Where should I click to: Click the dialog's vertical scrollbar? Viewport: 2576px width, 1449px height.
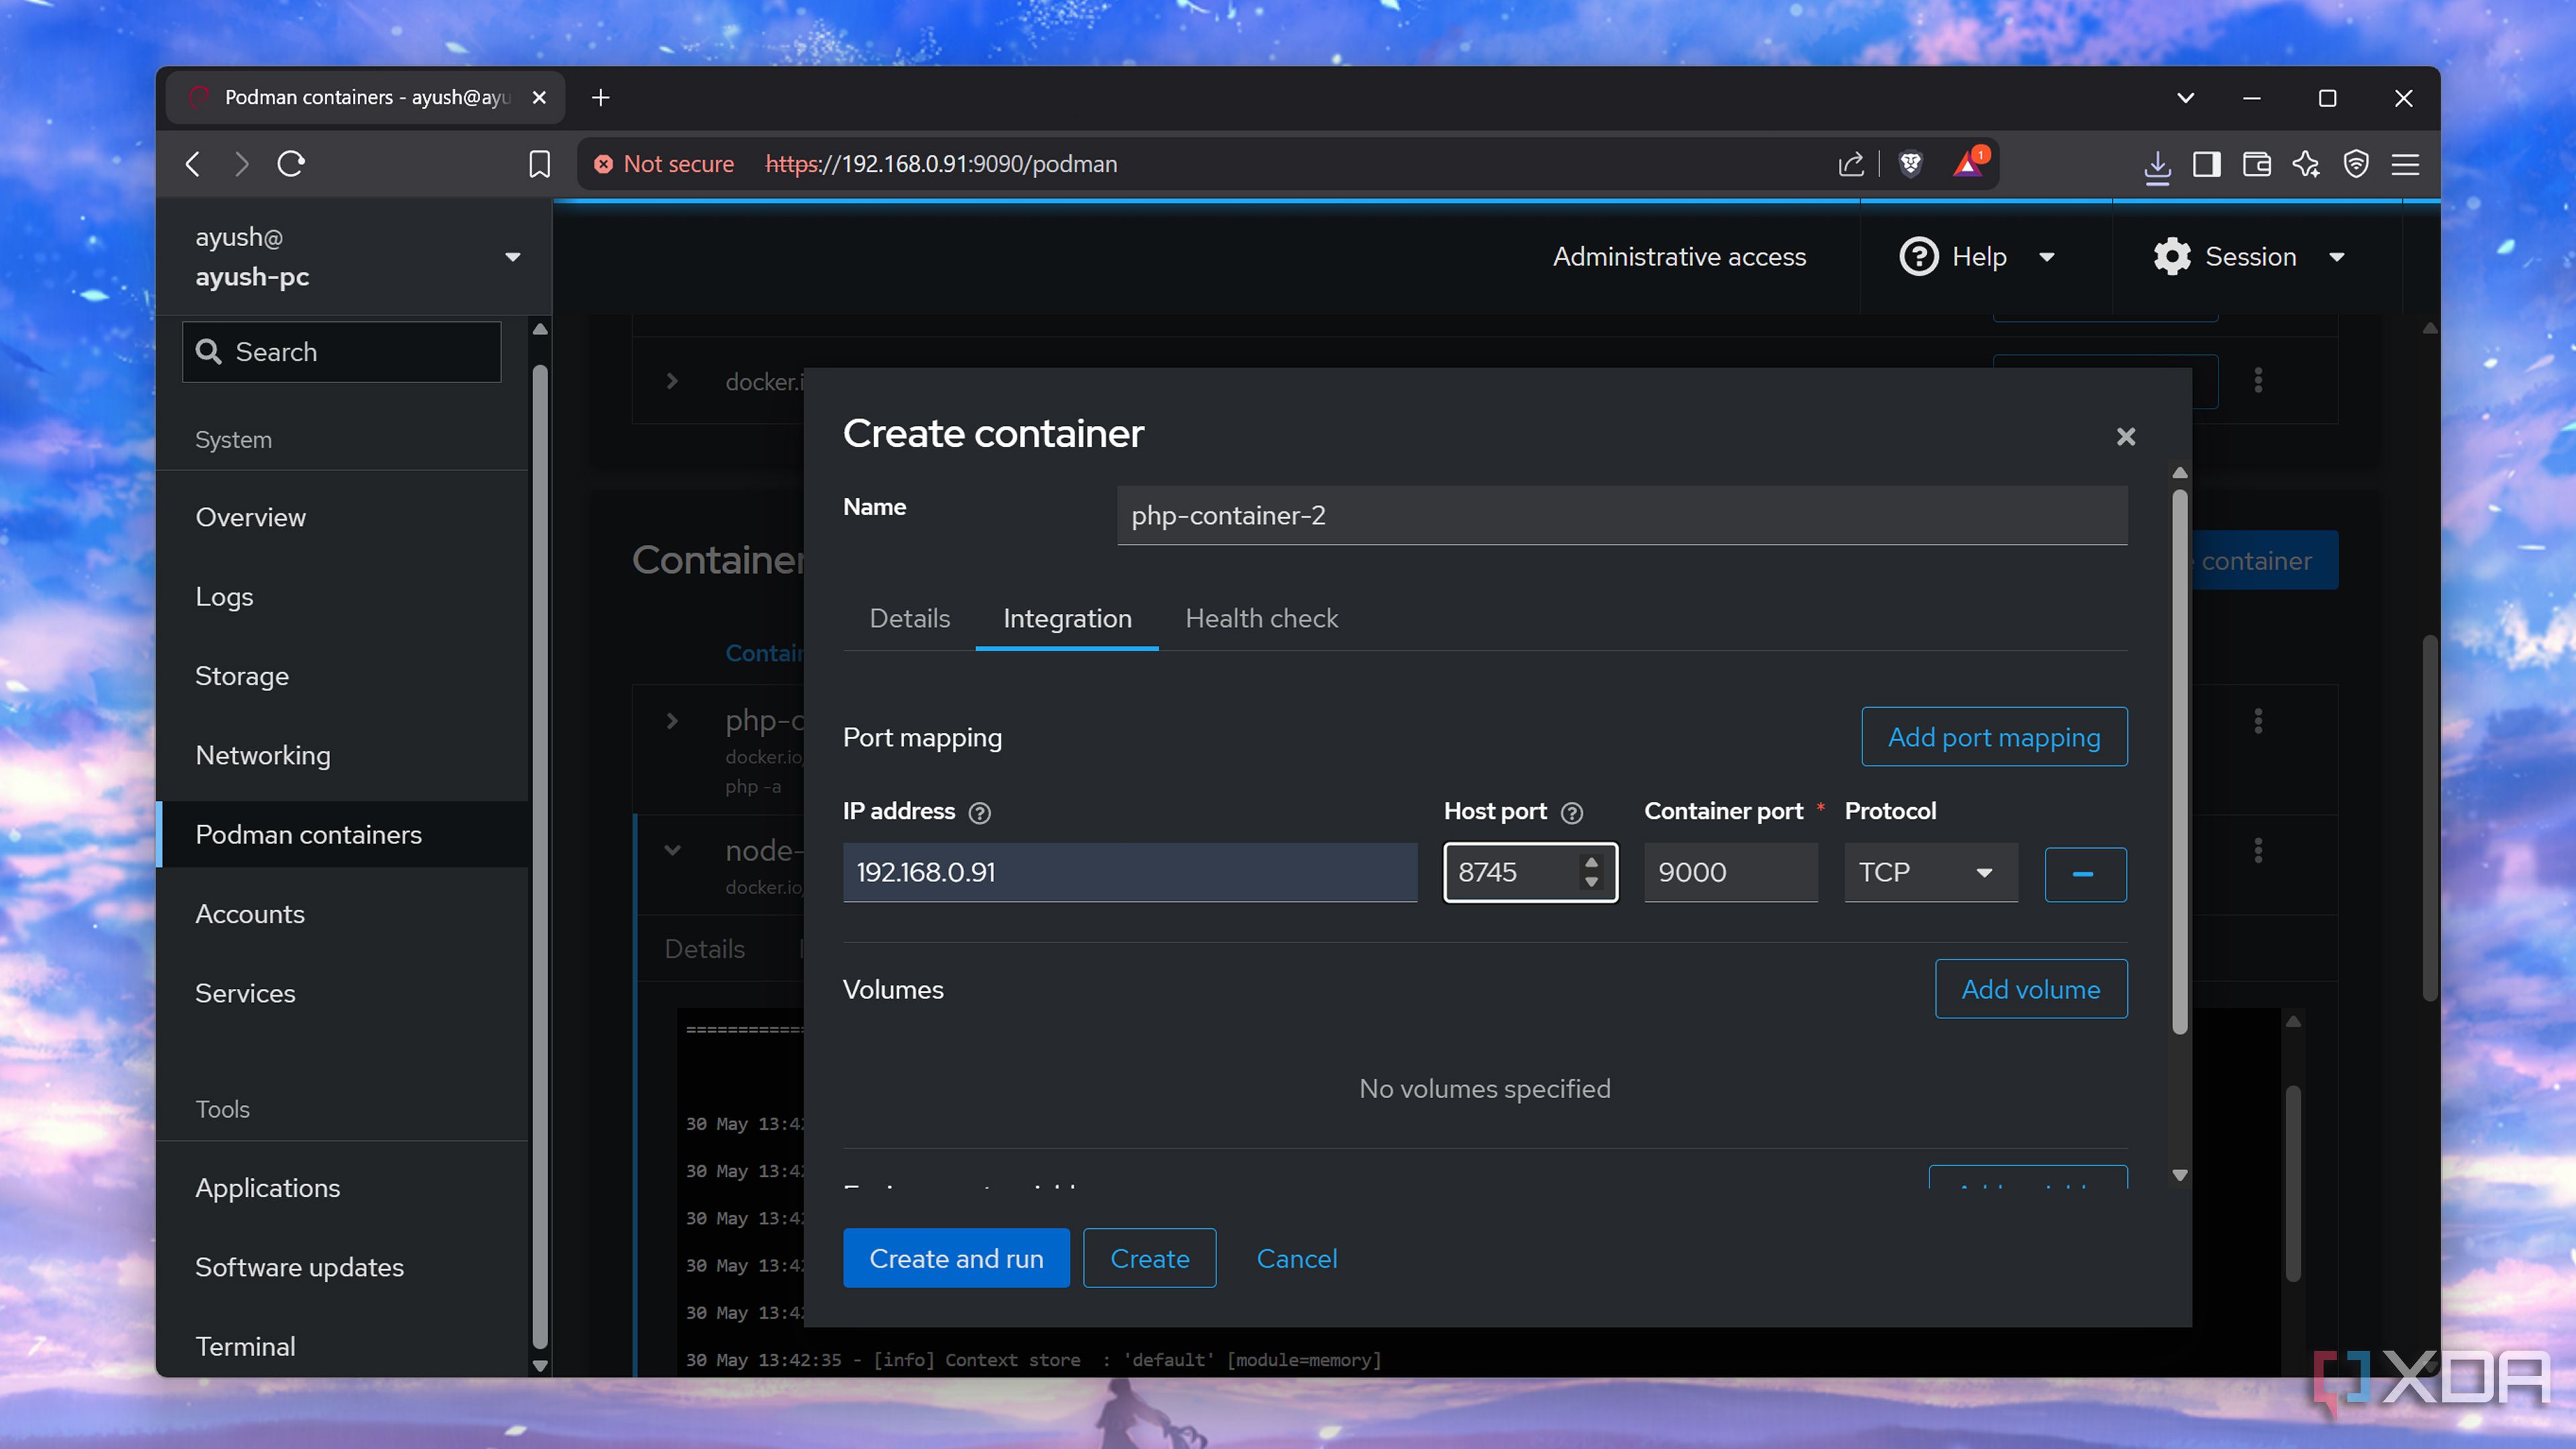pos(2179,760)
